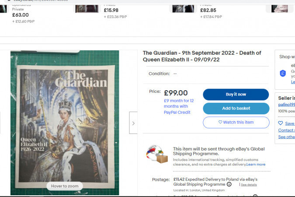Open the £82.85 sponsored listing
Screen dimensions: 295x197
(x=208, y=11)
